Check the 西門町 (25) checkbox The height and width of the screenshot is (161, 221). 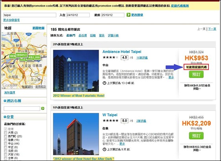pos(6,136)
